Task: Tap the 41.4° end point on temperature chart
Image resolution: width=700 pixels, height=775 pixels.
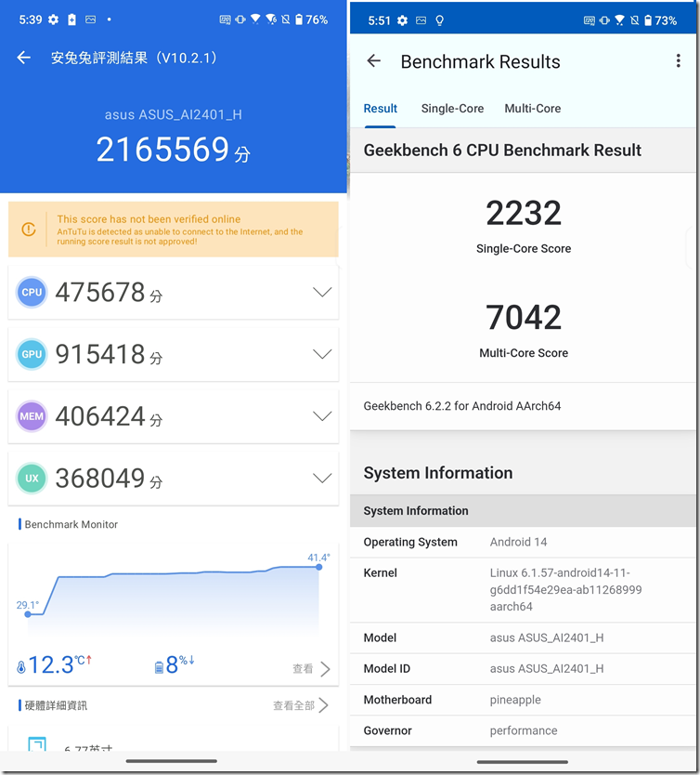Action: tap(319, 567)
